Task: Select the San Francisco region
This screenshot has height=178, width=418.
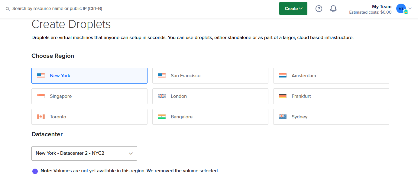Action: tap(210, 76)
